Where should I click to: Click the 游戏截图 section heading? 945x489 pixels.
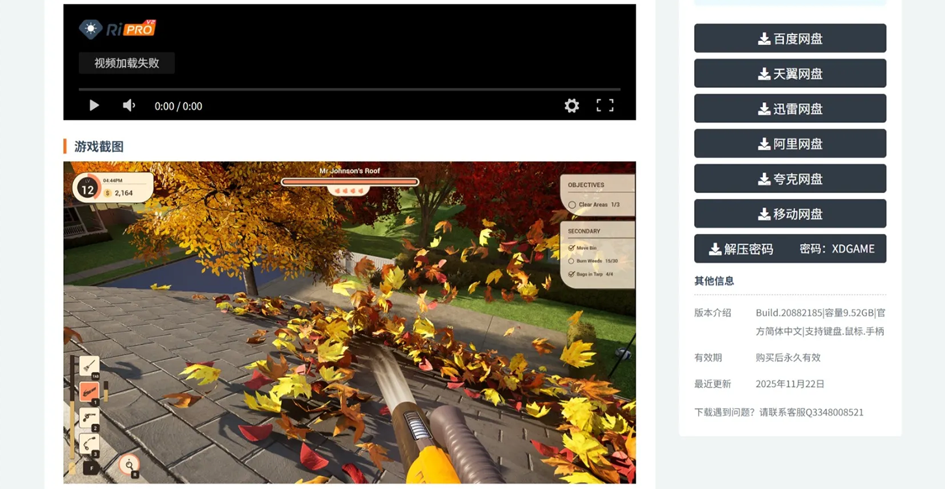99,146
